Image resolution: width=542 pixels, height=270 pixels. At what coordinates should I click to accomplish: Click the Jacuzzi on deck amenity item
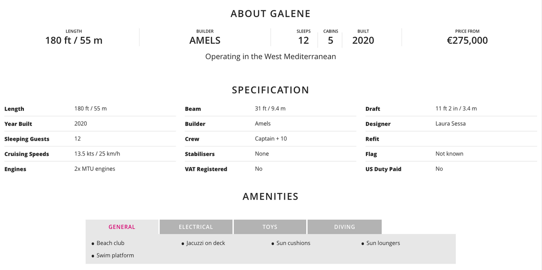click(x=206, y=243)
